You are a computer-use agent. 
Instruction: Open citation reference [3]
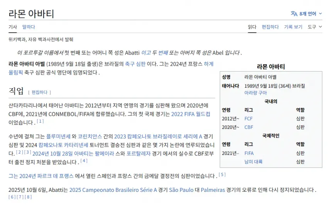click(28, 152)
